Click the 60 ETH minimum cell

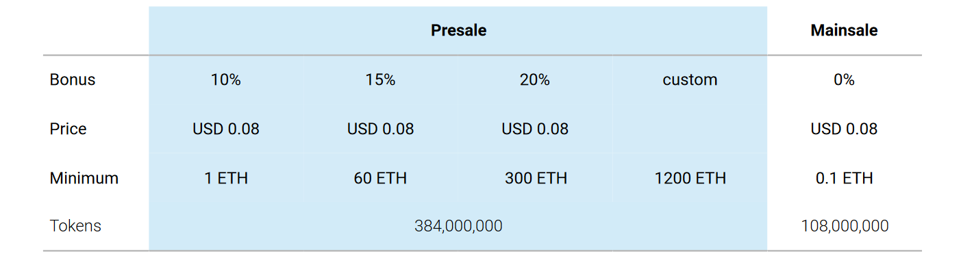coord(380,179)
